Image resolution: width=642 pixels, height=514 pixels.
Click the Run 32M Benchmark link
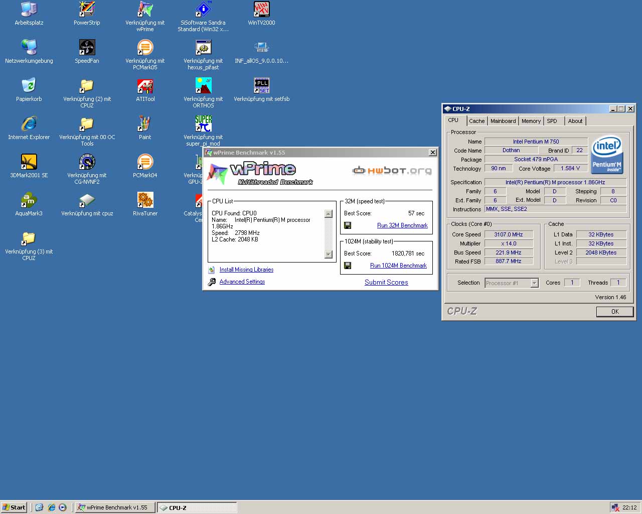click(x=402, y=225)
